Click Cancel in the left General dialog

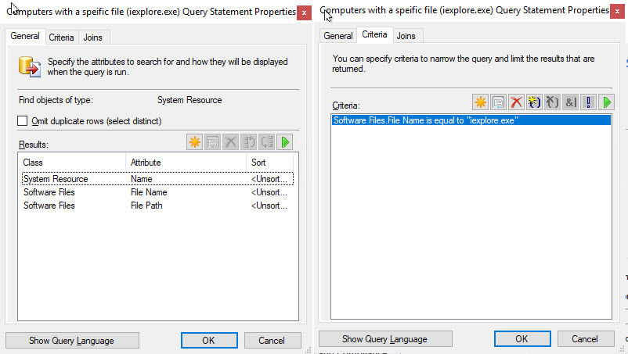(x=272, y=341)
